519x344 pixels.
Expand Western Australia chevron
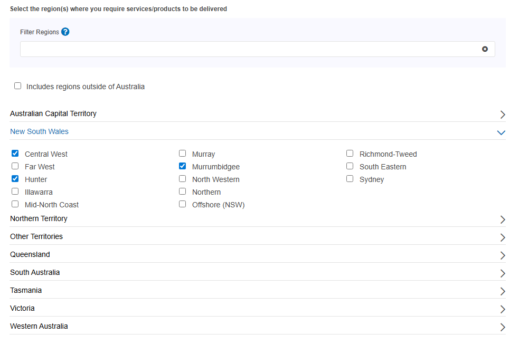pyautogui.click(x=503, y=327)
